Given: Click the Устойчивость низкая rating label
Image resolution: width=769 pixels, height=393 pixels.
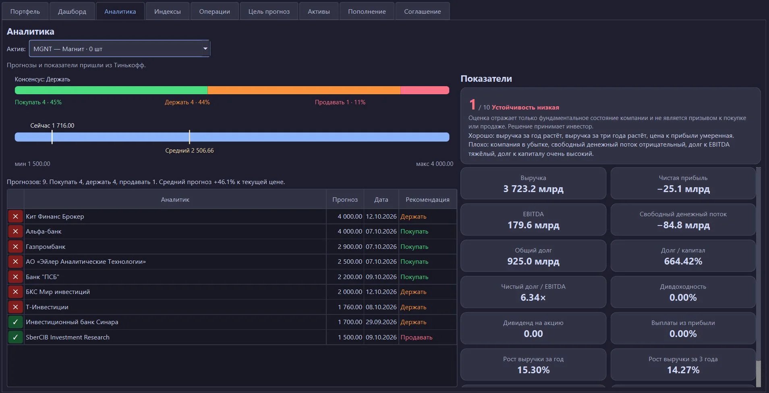Looking at the screenshot, I should [525, 108].
